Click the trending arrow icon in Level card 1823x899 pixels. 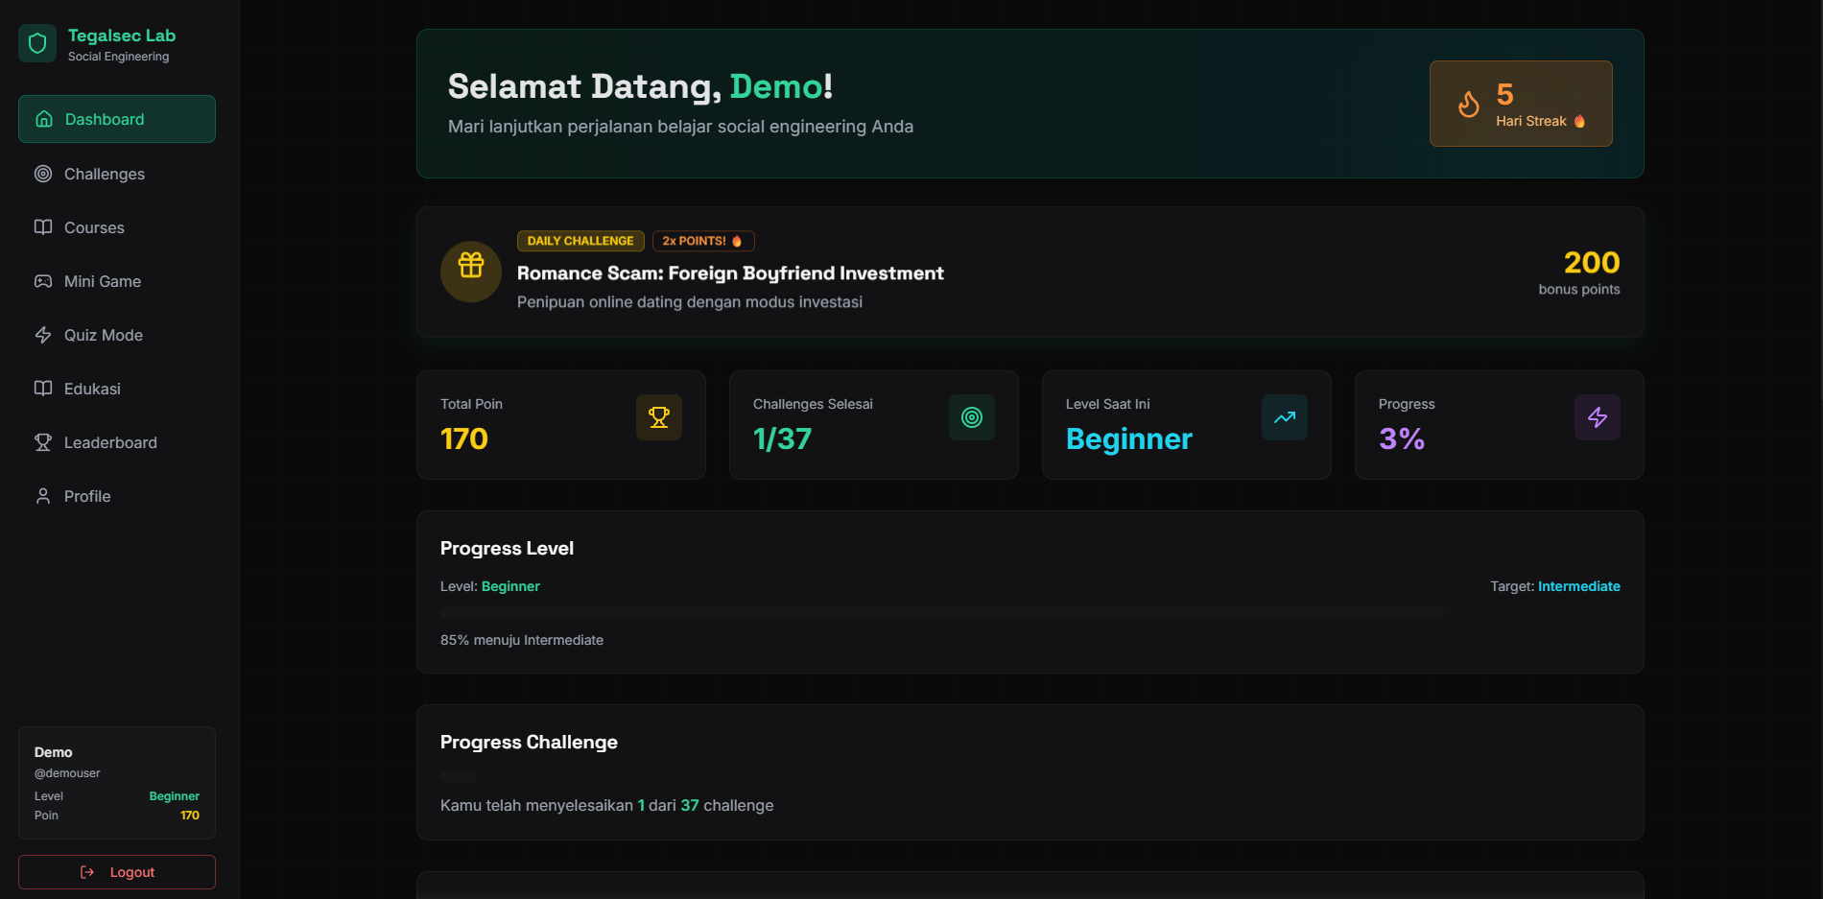click(1284, 417)
